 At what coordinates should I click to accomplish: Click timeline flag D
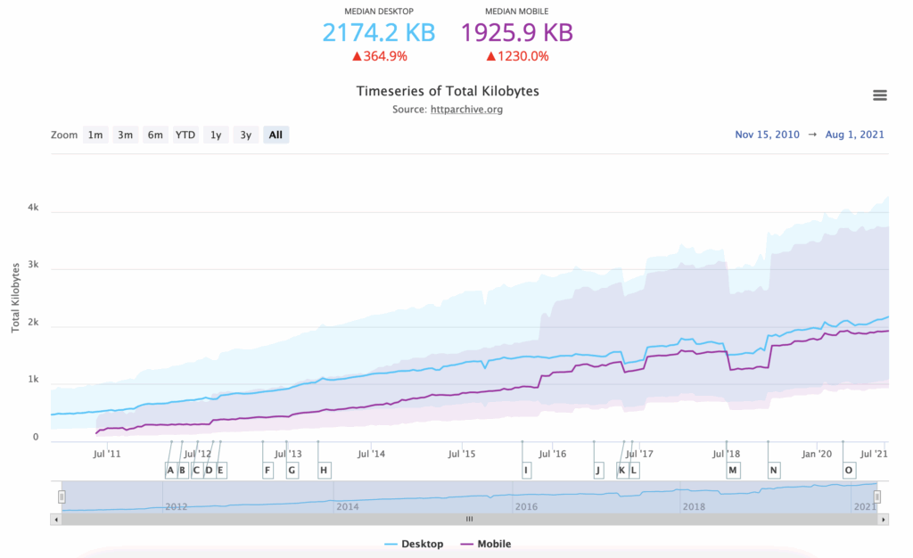tap(209, 470)
